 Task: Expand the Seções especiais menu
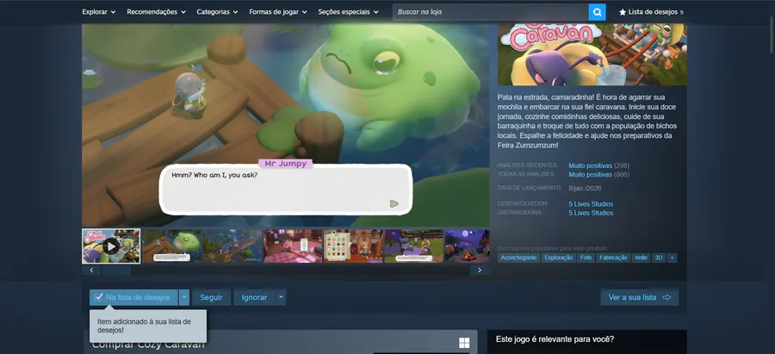(348, 12)
